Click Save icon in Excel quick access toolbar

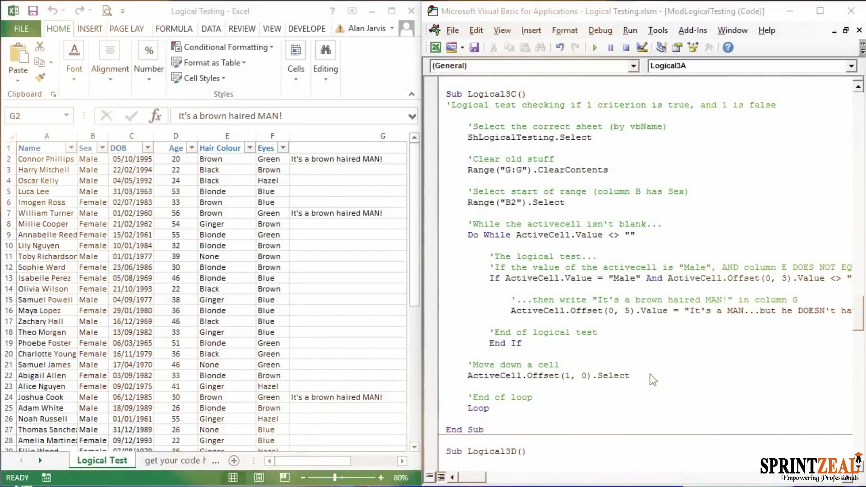point(32,11)
